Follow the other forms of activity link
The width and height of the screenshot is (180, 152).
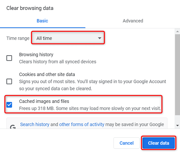82,124
